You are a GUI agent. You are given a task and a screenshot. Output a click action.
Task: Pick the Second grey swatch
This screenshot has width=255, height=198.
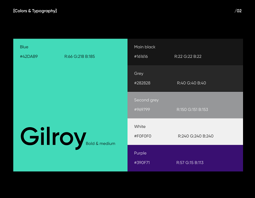(x=185, y=105)
